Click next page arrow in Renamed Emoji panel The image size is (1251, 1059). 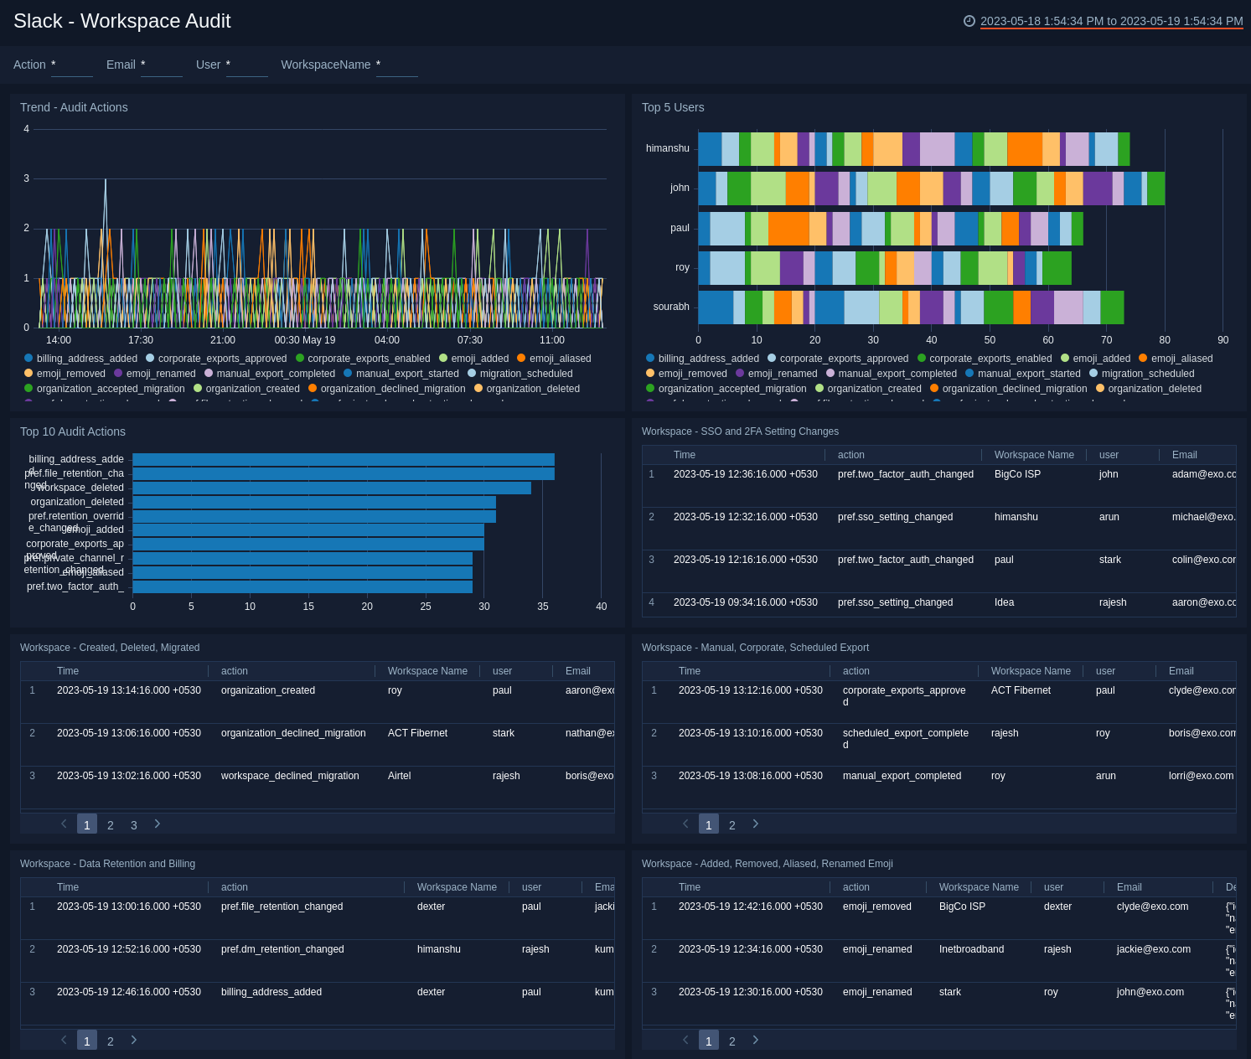coord(755,1040)
